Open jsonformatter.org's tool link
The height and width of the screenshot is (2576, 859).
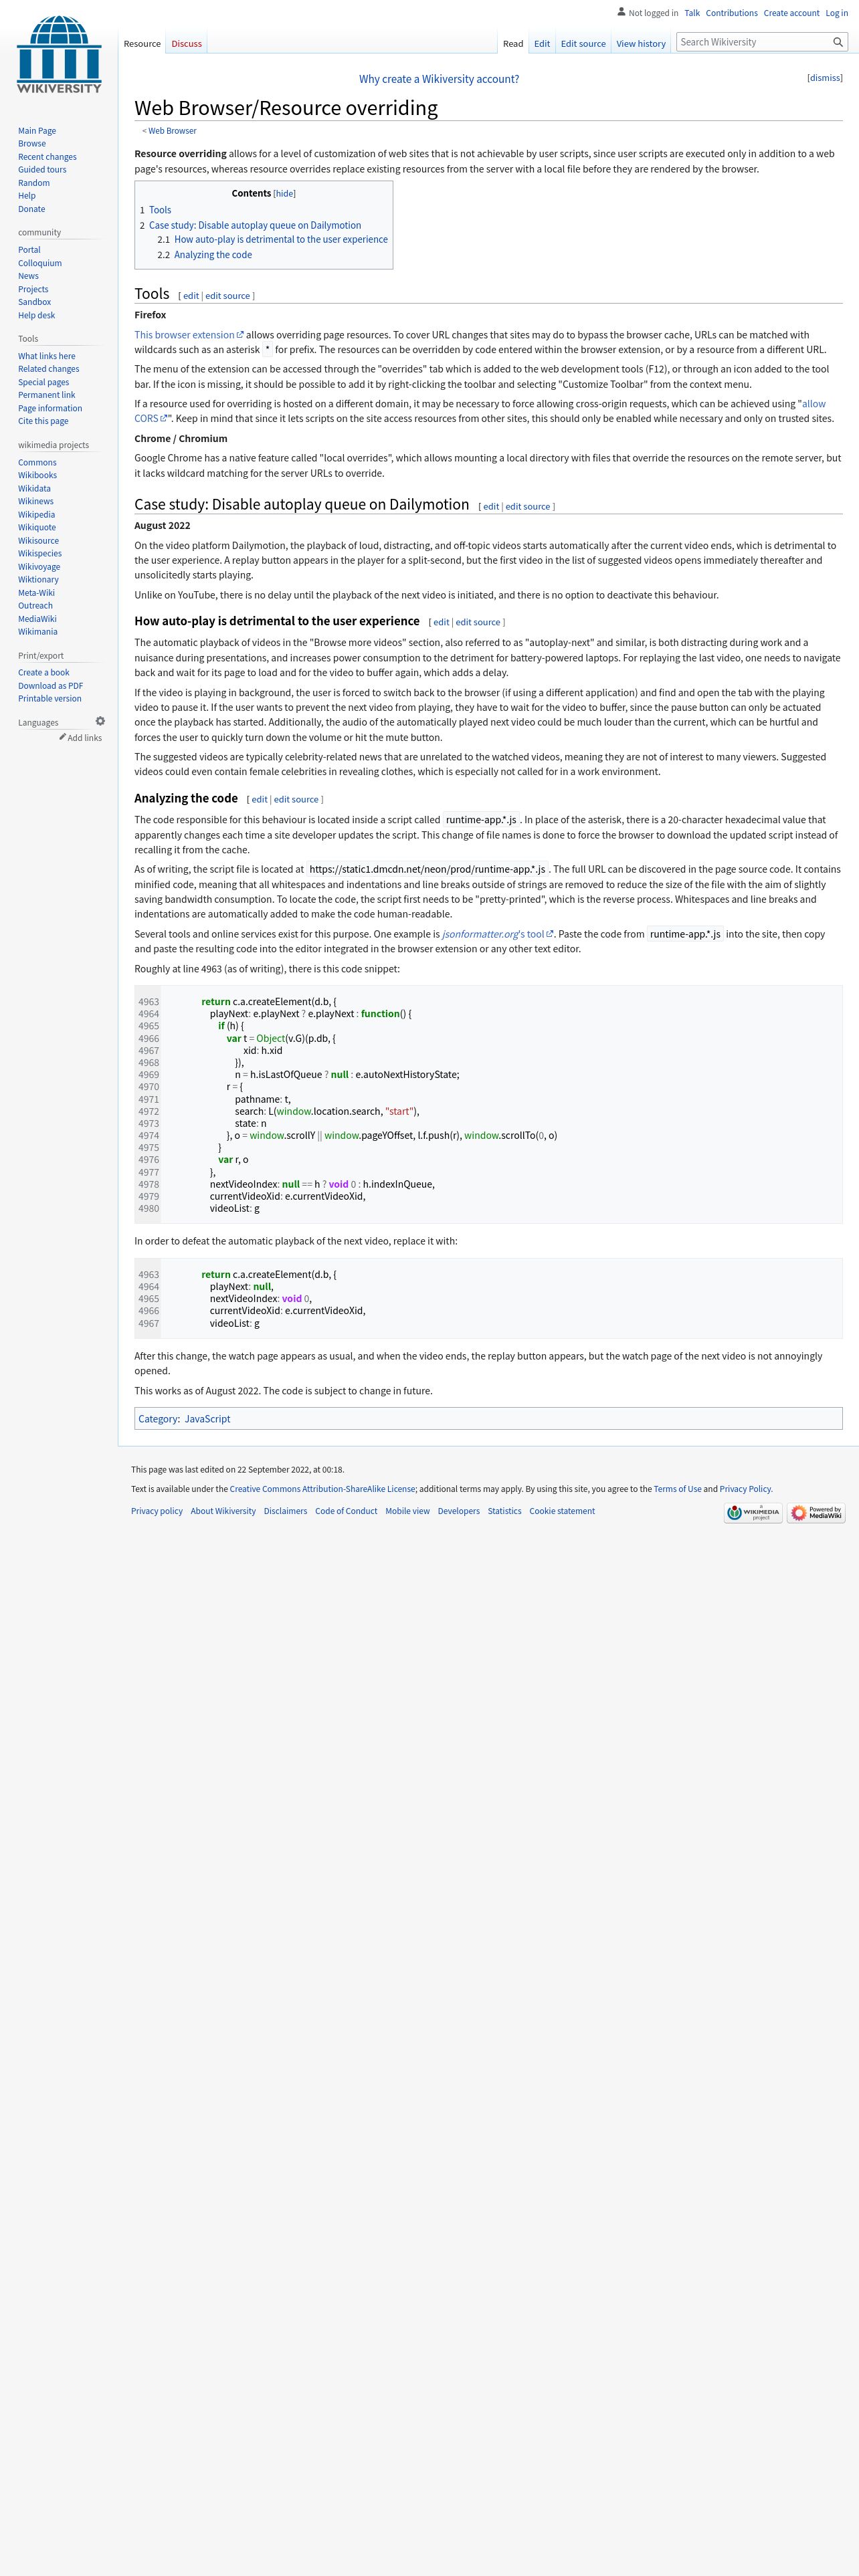coord(497,934)
